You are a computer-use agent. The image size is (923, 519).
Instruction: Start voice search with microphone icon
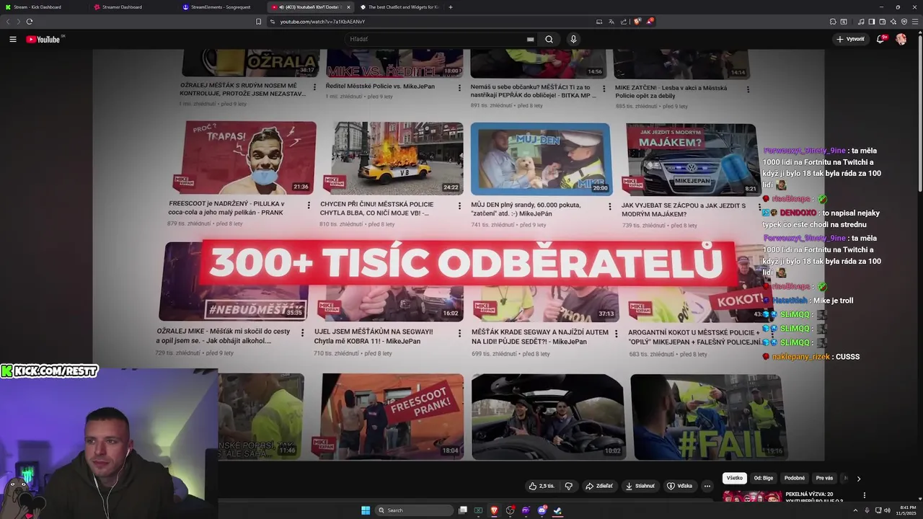click(x=573, y=39)
